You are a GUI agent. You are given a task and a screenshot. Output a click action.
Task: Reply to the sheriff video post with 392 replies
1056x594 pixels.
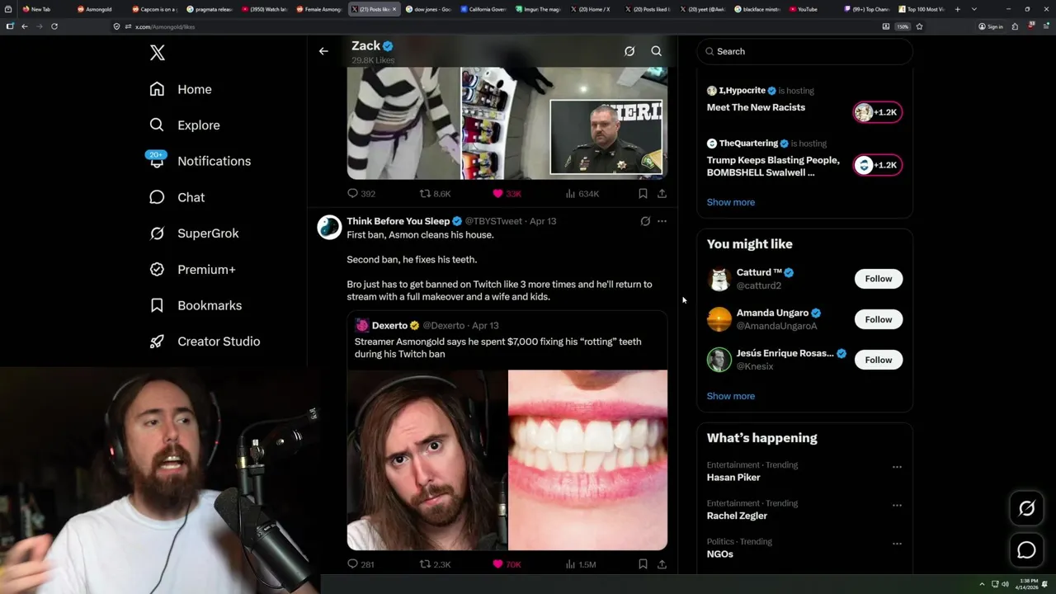[x=361, y=194]
